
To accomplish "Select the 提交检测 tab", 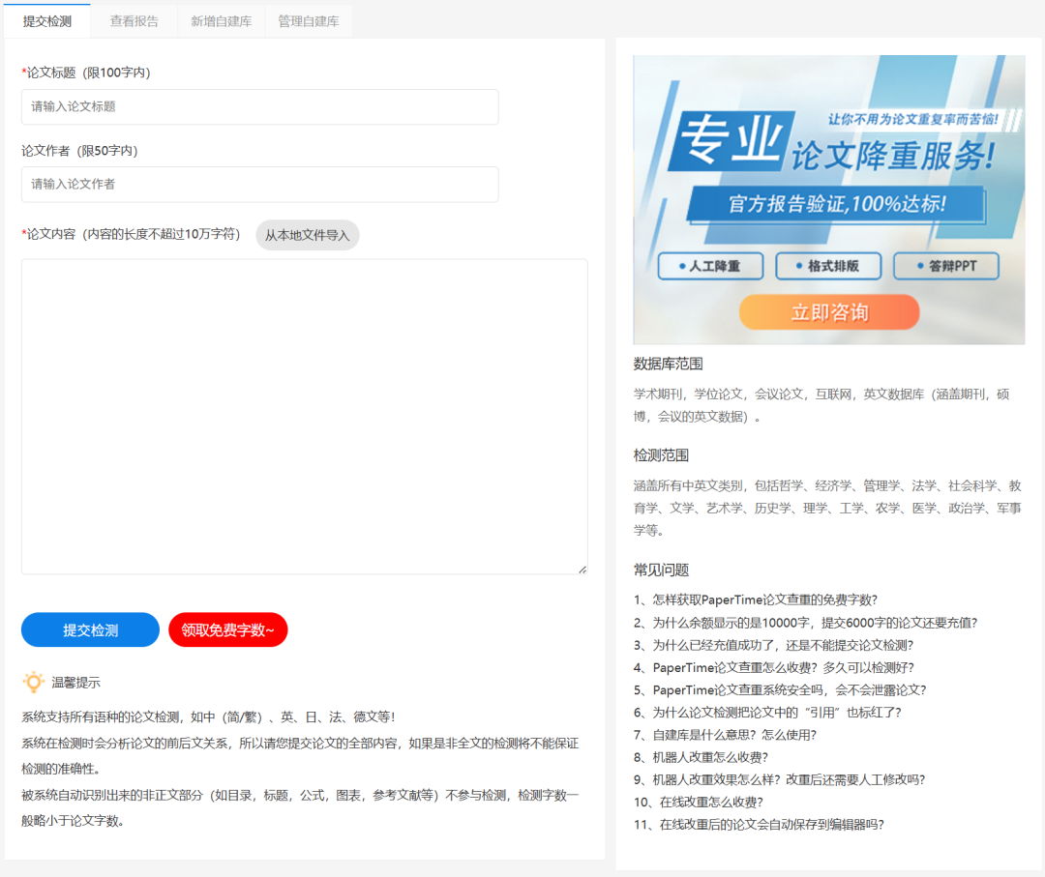I will [46, 21].
